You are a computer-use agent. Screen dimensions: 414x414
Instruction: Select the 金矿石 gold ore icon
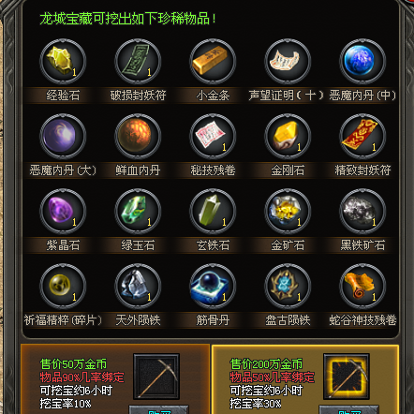point(288,211)
